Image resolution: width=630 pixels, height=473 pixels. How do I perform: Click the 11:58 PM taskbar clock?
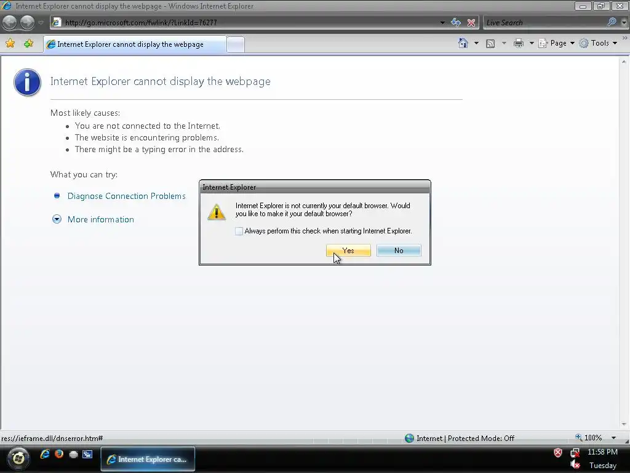click(602, 452)
